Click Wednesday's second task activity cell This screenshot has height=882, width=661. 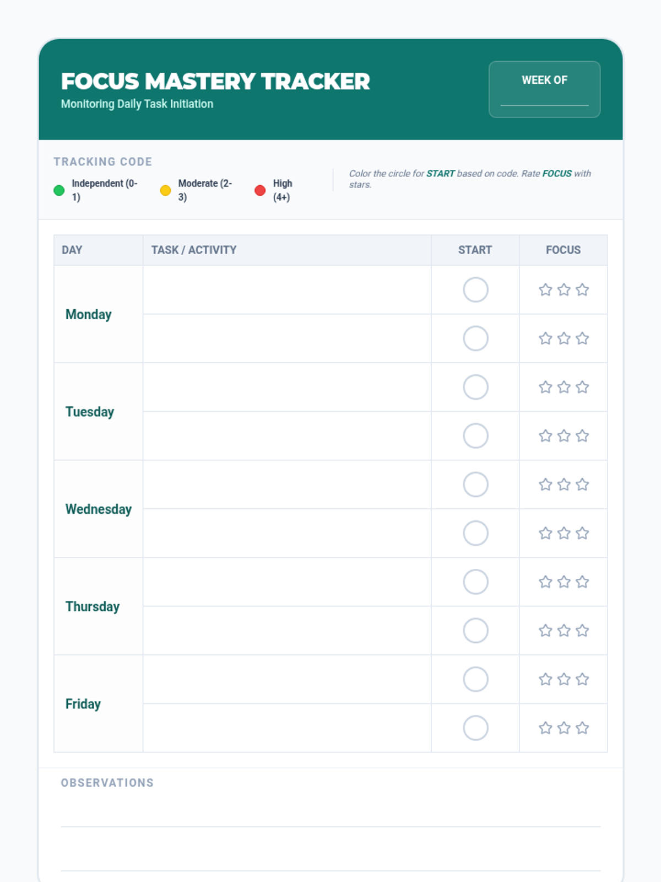point(286,533)
